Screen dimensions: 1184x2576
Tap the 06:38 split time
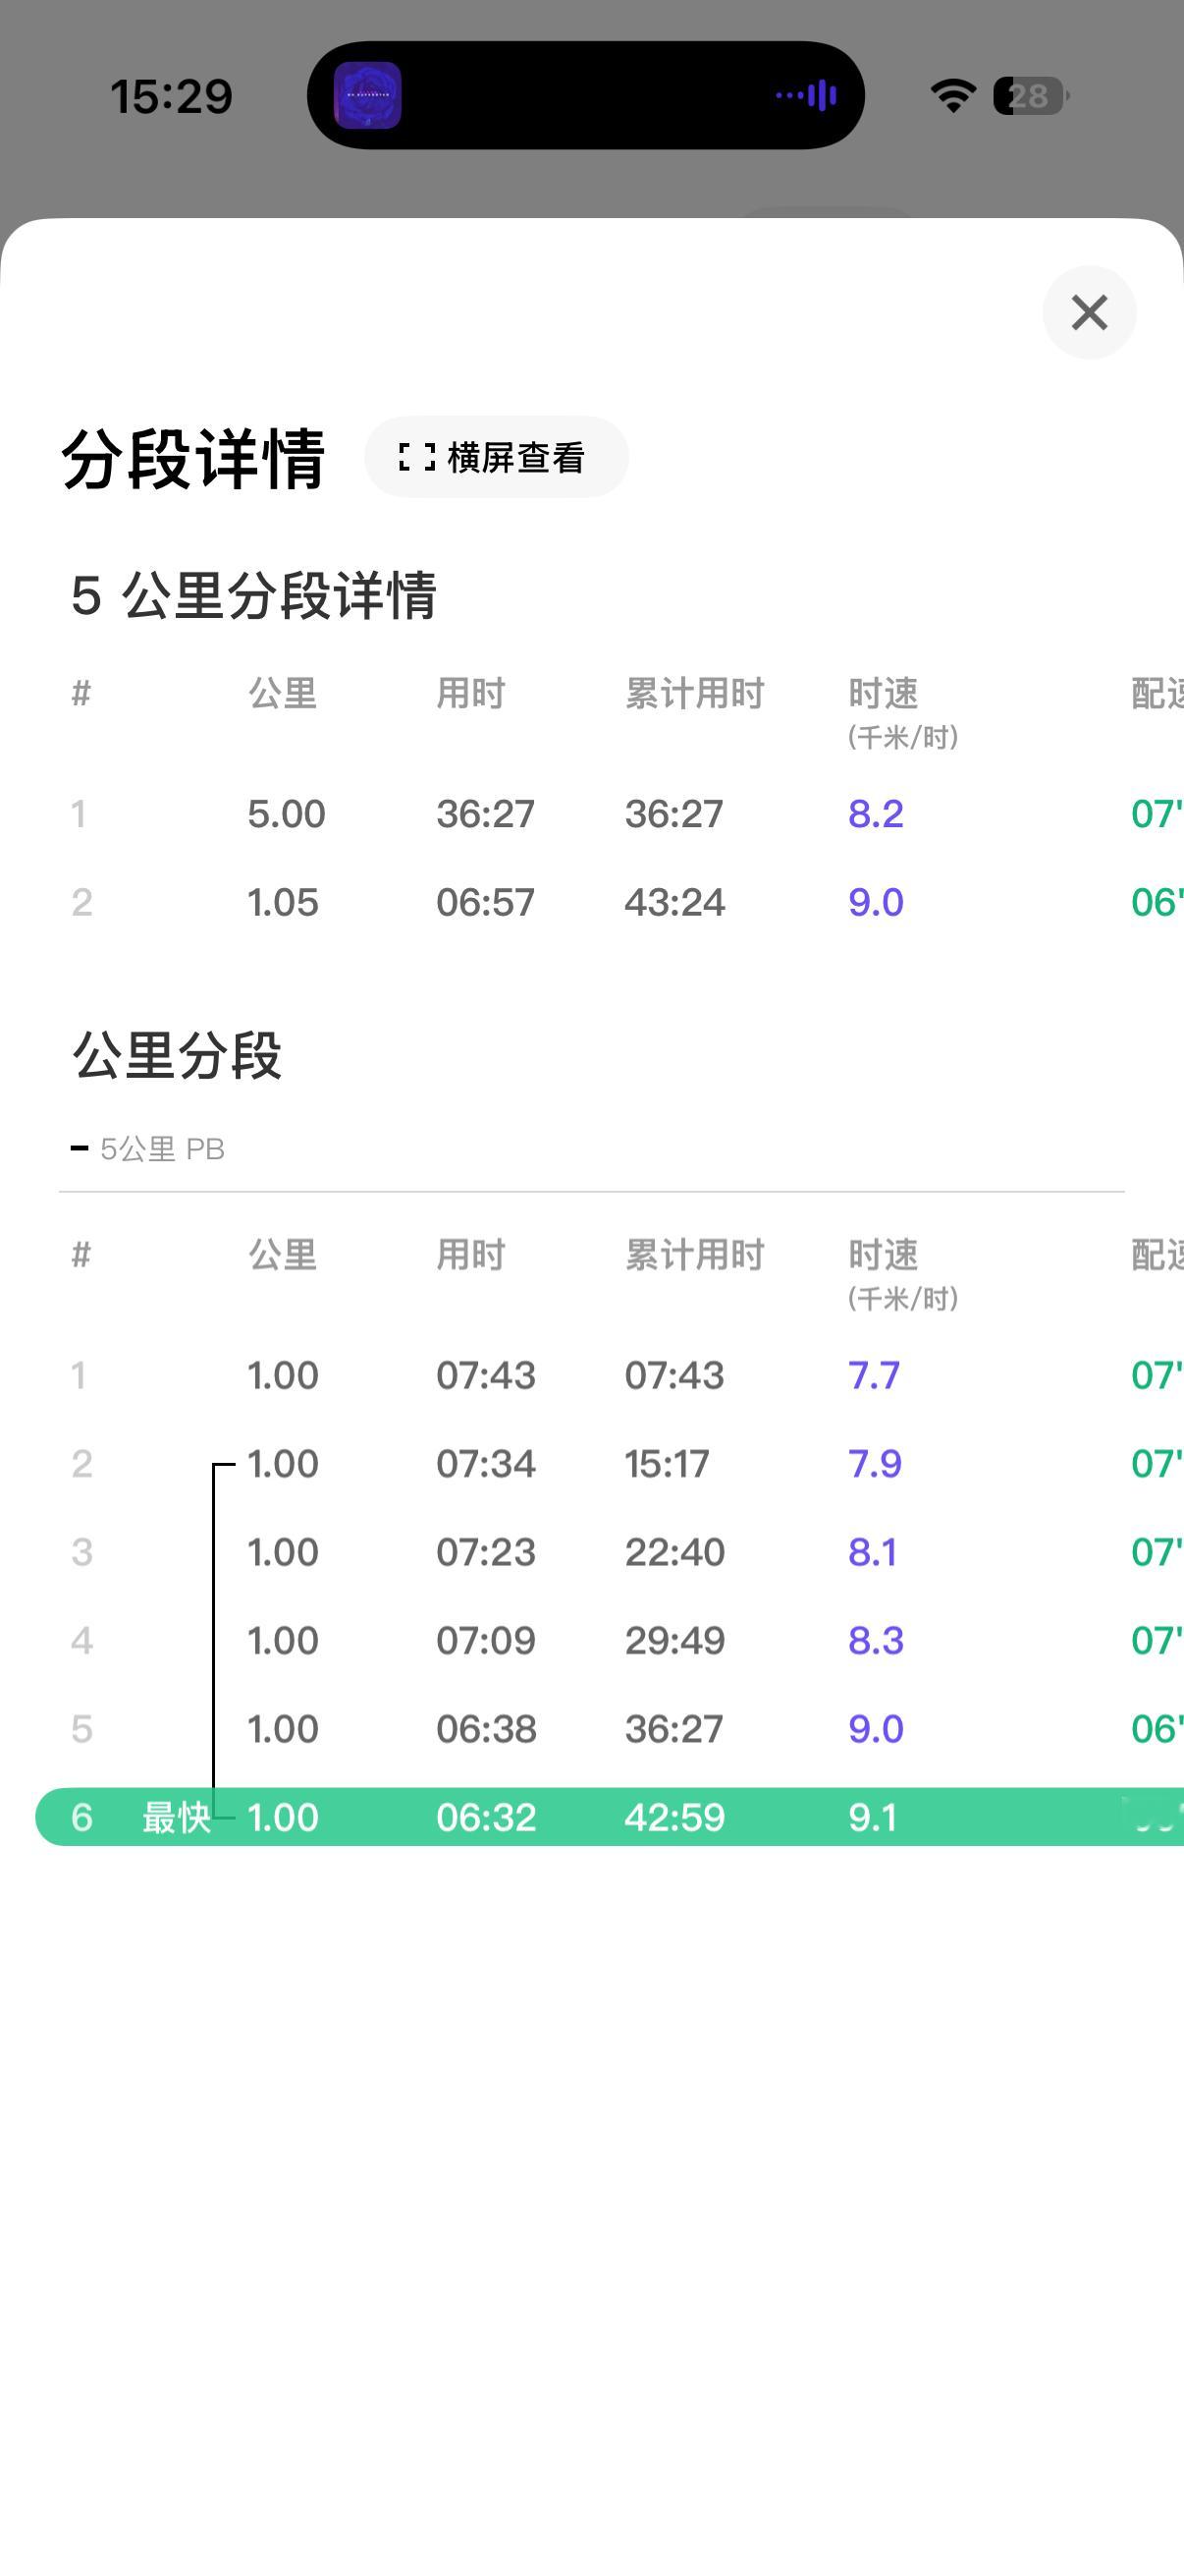[x=486, y=1729]
